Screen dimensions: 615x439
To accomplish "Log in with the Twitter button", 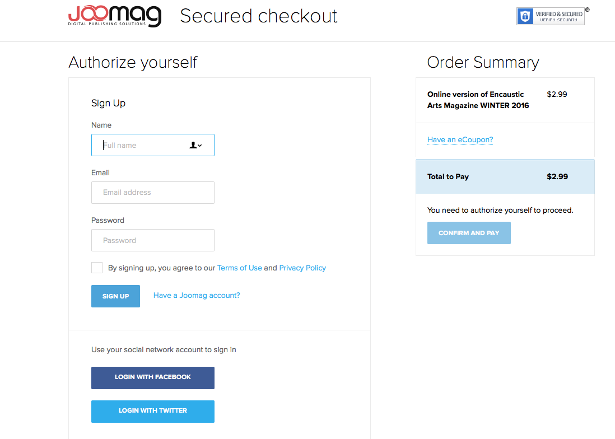I will [152, 411].
